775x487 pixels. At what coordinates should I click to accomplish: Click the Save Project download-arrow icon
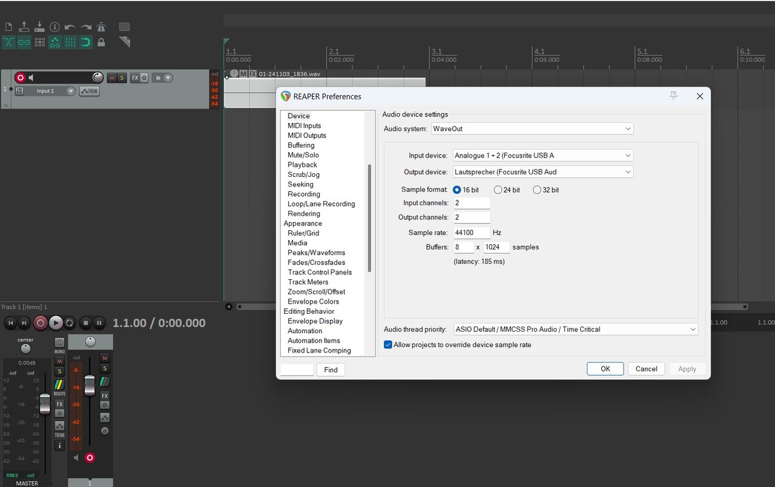[39, 27]
